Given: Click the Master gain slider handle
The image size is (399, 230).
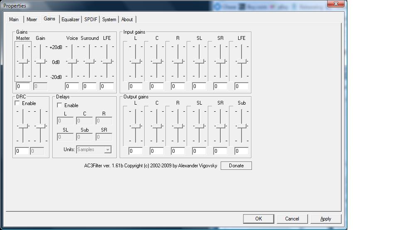Looking at the screenshot, I should (23, 61).
